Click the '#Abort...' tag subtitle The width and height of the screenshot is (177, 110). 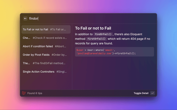tap(61, 46)
